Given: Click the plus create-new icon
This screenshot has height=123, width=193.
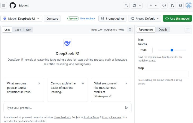Looking at the screenshot, I should point(151,5).
